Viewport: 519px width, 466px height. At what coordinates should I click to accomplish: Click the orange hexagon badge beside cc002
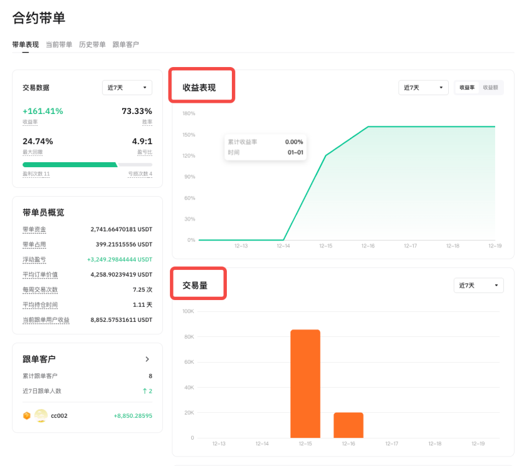[26, 415]
